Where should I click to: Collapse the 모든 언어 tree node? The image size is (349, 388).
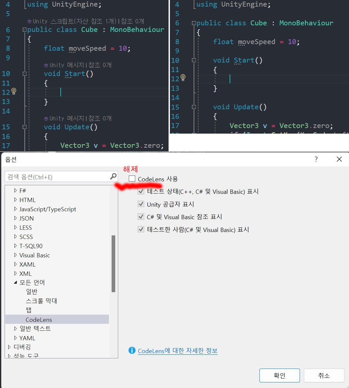pos(15,282)
